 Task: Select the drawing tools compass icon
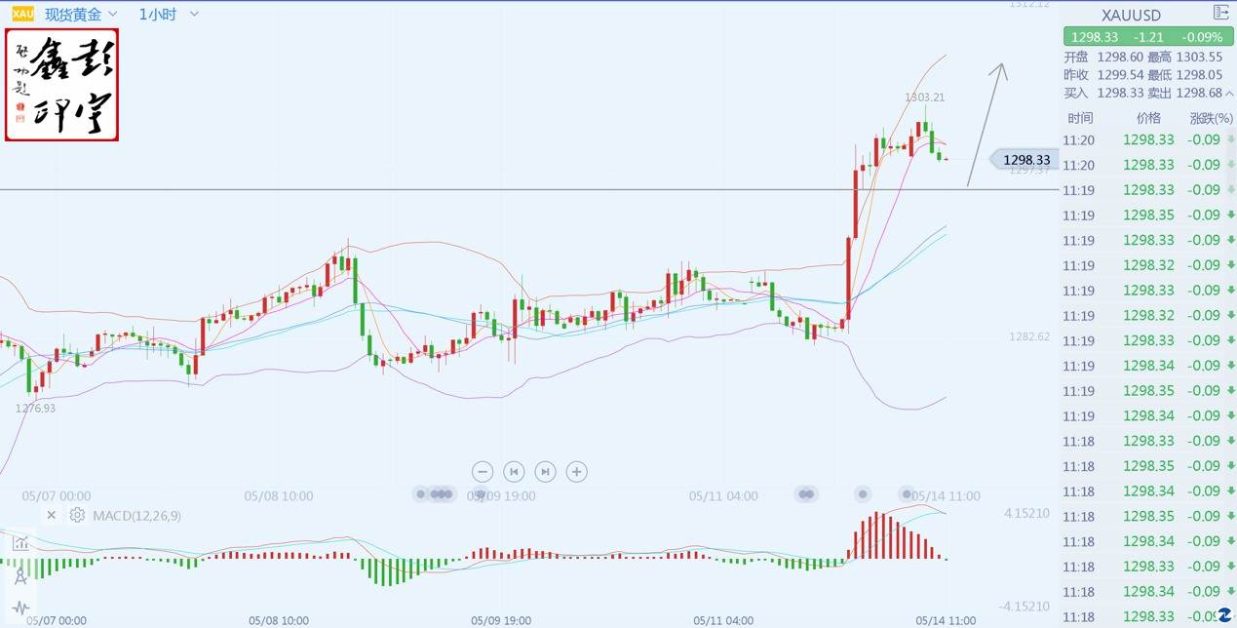click(20, 576)
